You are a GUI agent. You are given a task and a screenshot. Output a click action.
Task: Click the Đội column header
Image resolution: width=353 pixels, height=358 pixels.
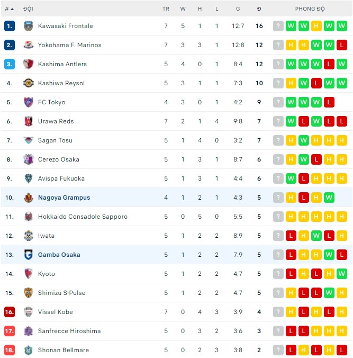(x=28, y=9)
